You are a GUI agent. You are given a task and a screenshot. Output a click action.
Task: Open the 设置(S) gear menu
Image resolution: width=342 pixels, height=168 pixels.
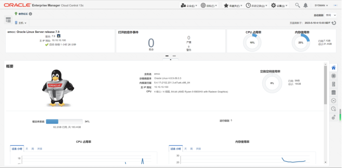click(279, 5)
